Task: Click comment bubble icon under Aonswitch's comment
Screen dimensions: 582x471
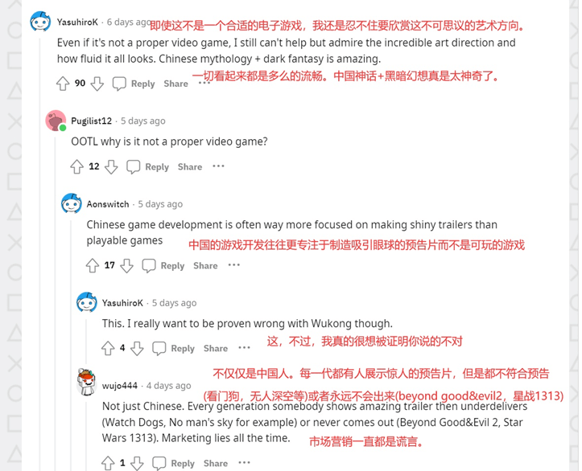Action: [x=149, y=266]
